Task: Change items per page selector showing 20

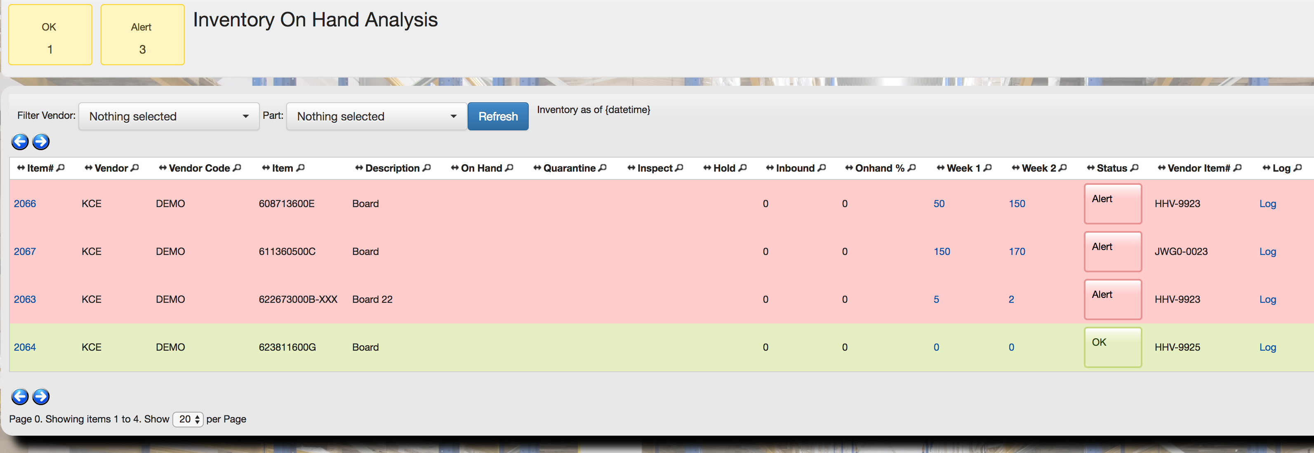Action: (188, 419)
